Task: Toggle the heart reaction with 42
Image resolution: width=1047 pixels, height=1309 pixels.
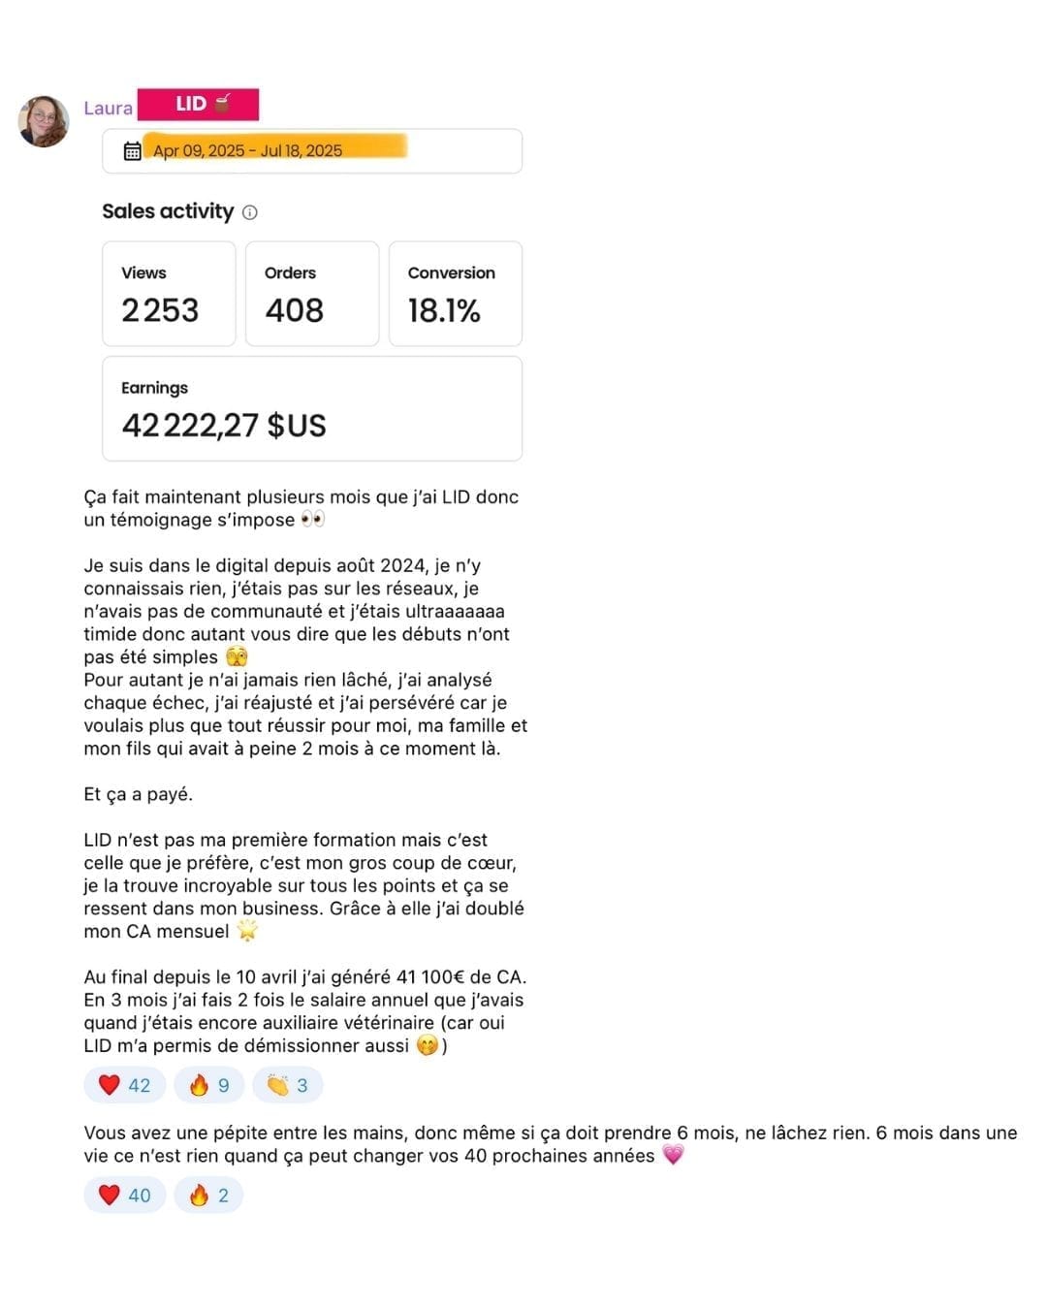Action: click(124, 1085)
